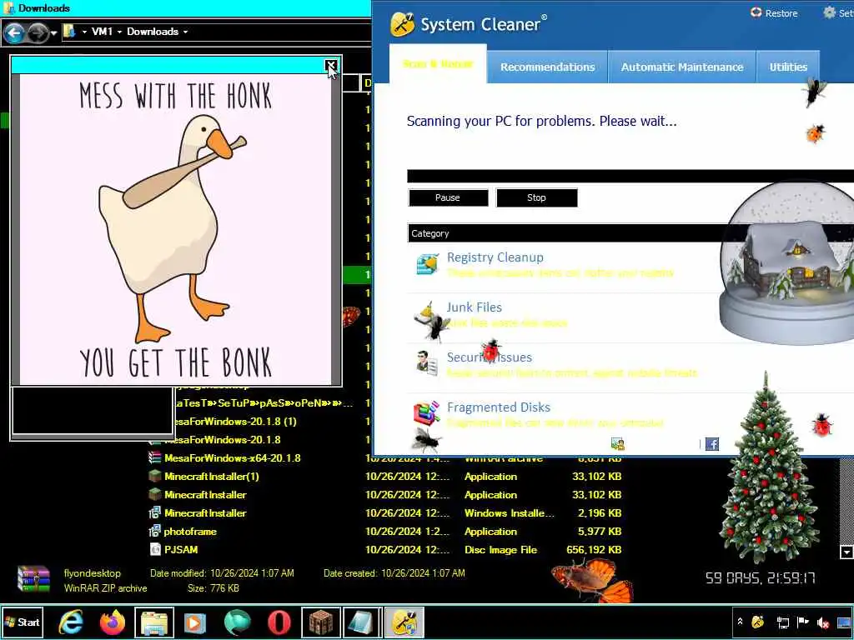Select the Downloads breadcrumb in address bar

[x=153, y=32]
